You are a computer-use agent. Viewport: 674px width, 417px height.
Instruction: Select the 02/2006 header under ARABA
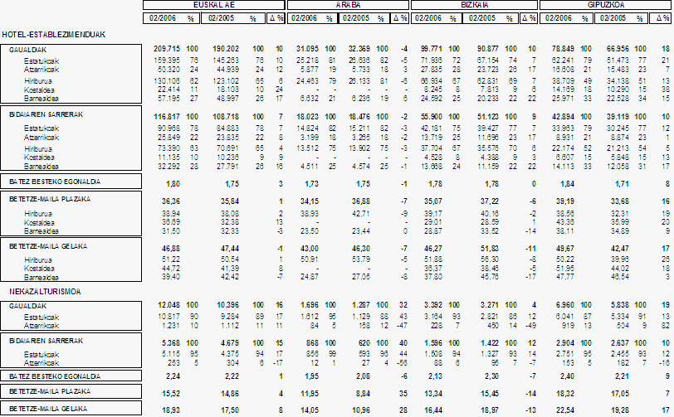pyautogui.click(x=307, y=17)
